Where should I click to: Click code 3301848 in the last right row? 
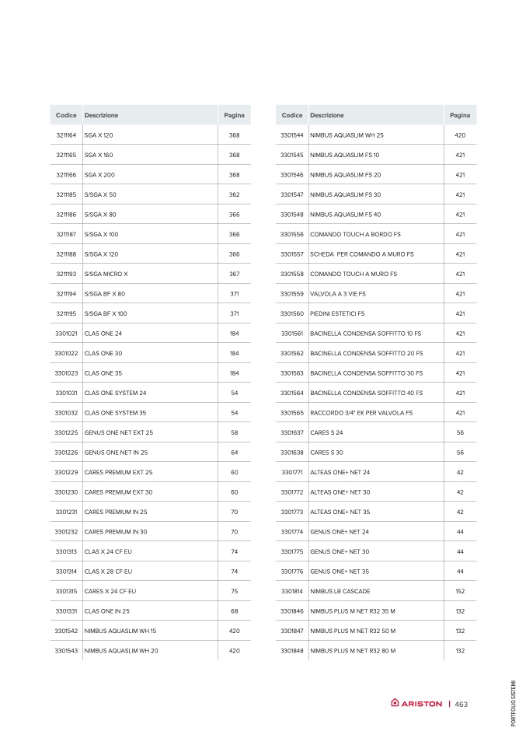click(x=292, y=650)
